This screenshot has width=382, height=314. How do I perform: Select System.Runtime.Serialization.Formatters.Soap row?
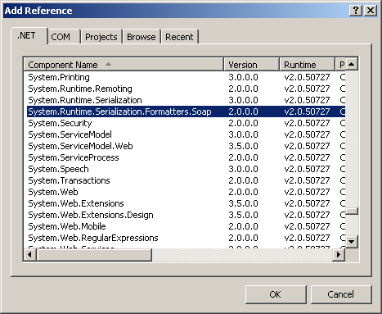[x=186, y=111]
